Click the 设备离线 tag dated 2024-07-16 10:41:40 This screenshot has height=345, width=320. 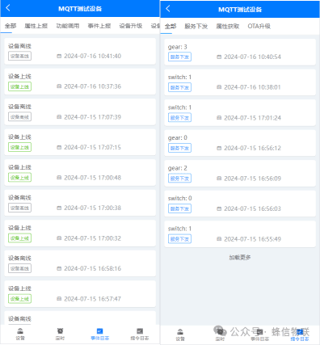pyautogui.click(x=19, y=56)
